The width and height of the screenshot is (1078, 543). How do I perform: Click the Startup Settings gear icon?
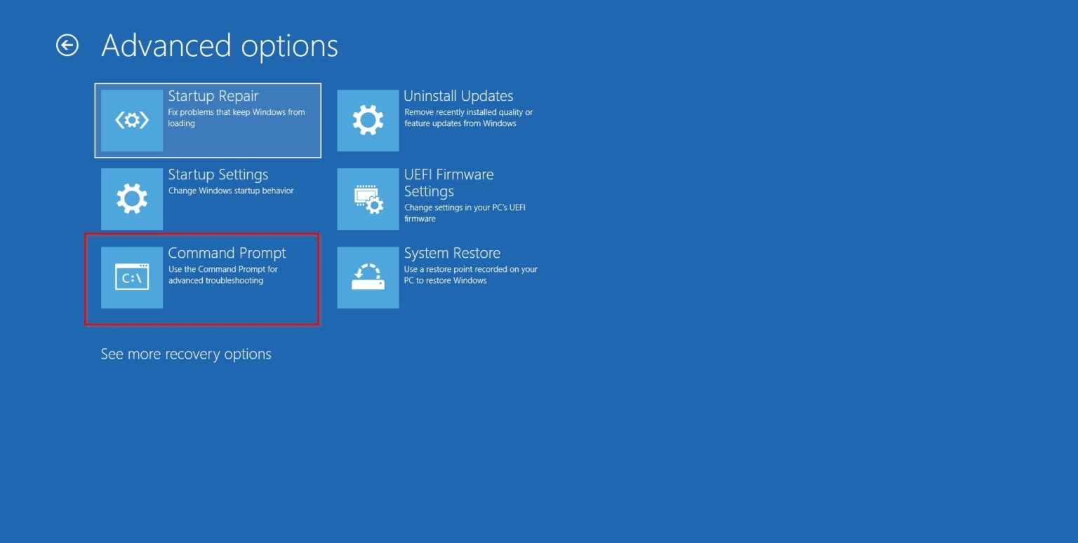click(132, 198)
